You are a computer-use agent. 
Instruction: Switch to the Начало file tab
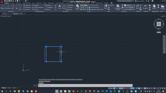pyautogui.click(x=5, y=14)
